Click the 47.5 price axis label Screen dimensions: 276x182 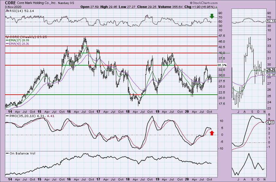[221, 36]
